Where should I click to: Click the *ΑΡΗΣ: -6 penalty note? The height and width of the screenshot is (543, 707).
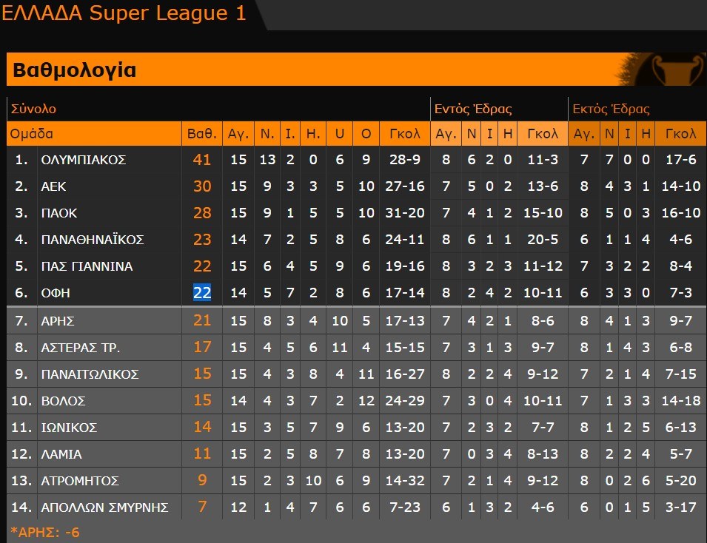pyautogui.click(x=46, y=532)
